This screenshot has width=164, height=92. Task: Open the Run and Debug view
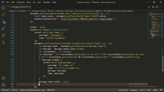coord(3,28)
